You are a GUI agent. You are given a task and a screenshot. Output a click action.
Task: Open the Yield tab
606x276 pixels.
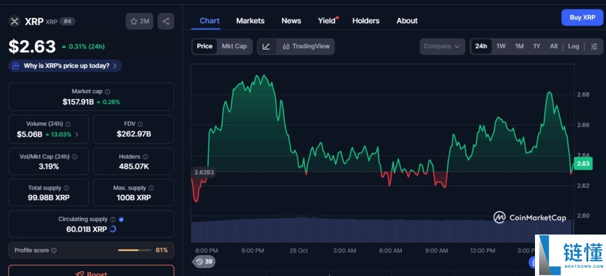point(327,21)
